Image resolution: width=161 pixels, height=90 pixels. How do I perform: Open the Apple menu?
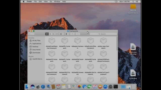pos(23,1)
